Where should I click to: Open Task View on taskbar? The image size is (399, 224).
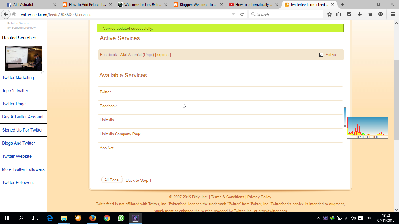point(35,218)
